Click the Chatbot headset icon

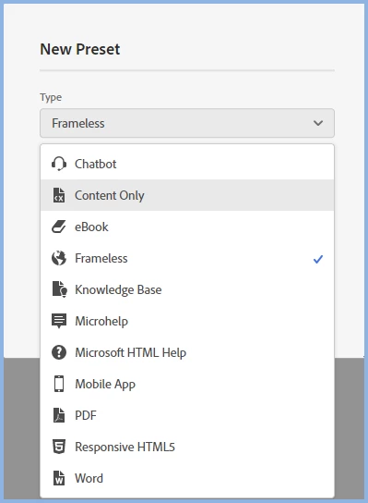[59, 164]
